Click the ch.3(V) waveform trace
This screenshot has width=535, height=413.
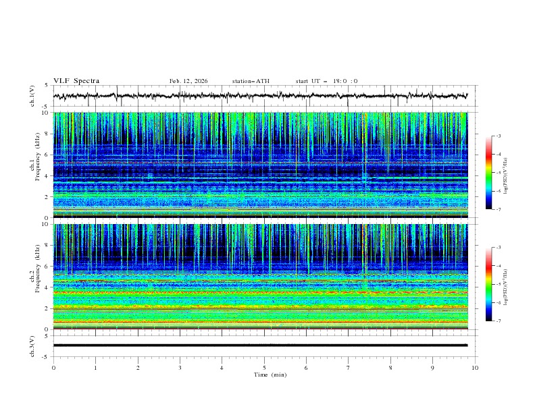coord(261,346)
